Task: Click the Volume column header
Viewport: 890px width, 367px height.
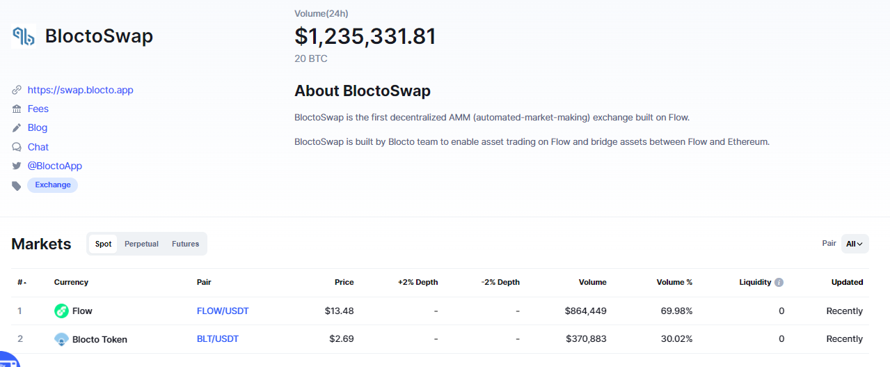Action: [x=592, y=282]
